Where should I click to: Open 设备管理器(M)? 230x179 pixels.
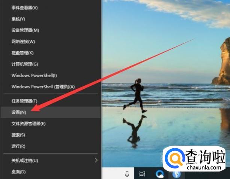pos(51,30)
